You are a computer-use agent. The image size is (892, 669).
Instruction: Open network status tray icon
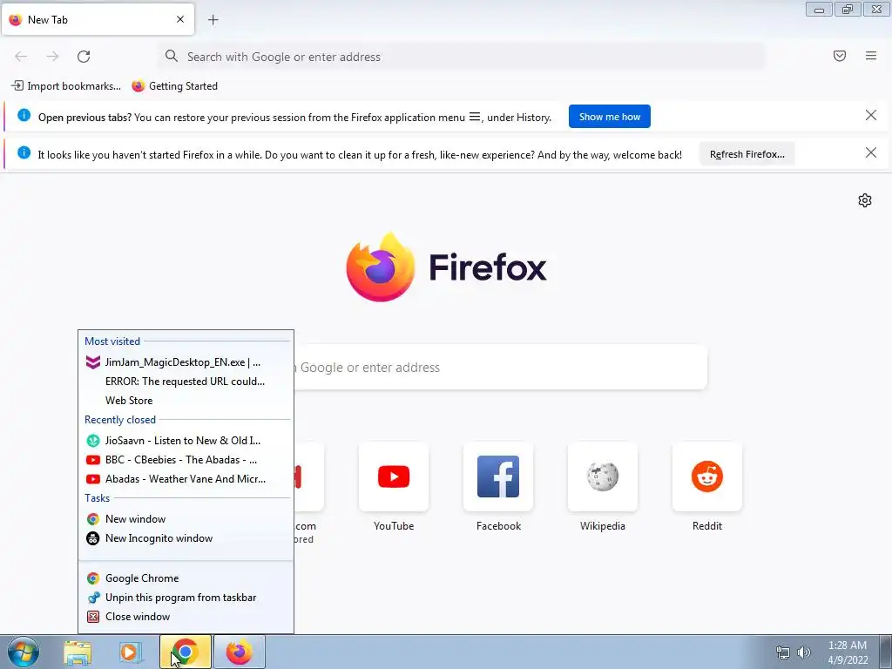(x=783, y=652)
